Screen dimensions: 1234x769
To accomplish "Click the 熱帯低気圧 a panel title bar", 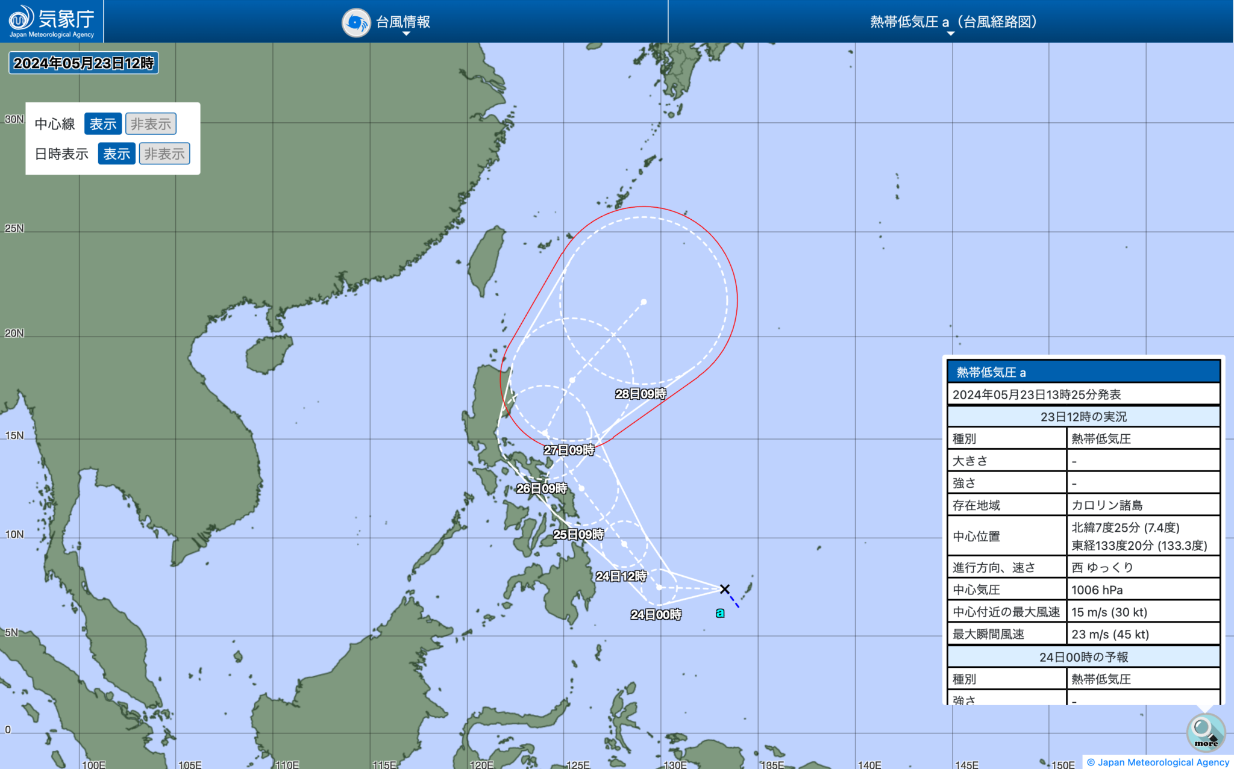I will coord(1083,372).
